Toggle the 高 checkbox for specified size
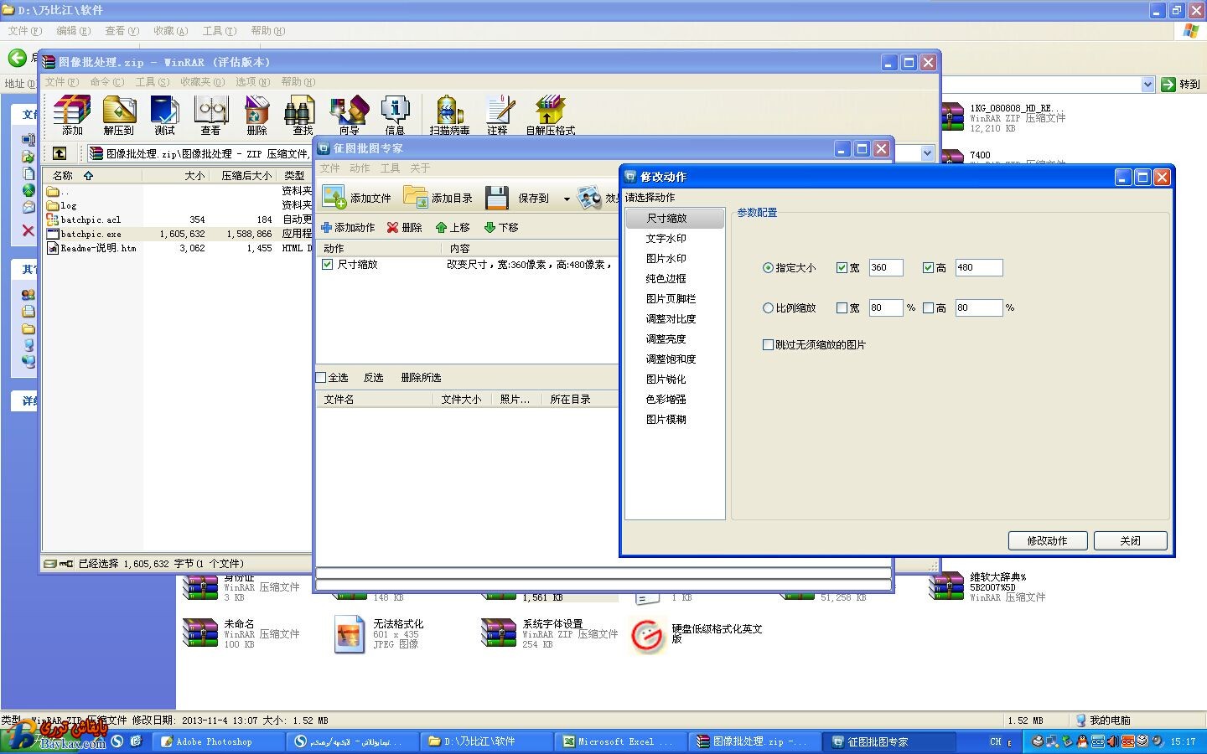 pos(928,268)
